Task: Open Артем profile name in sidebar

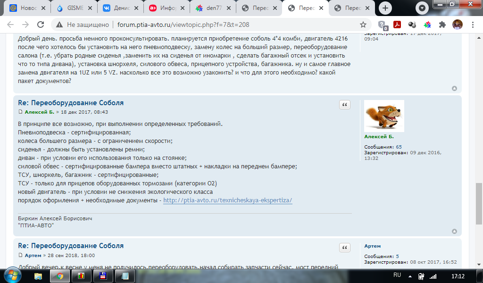Action: point(373,246)
